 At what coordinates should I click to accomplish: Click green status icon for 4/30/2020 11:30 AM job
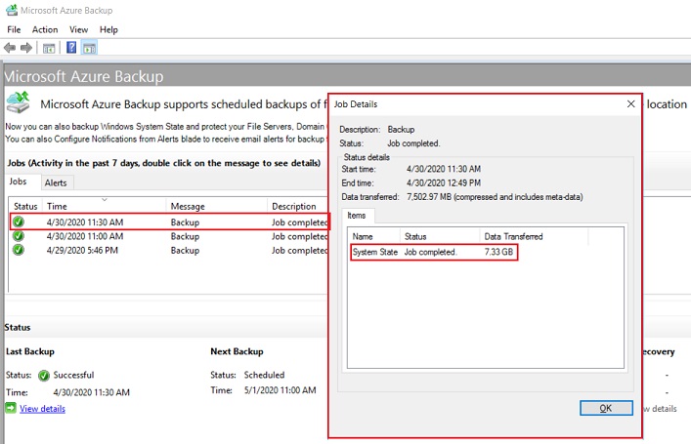click(18, 222)
